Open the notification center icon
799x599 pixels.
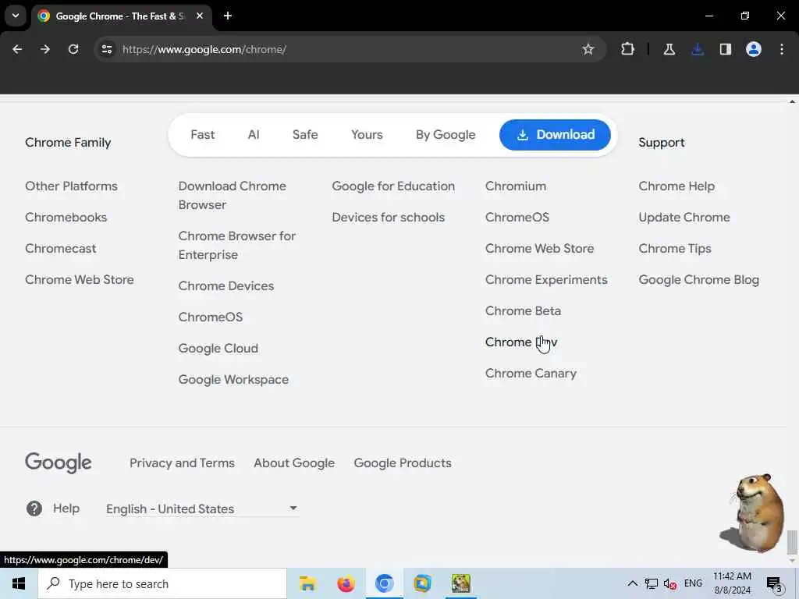(773, 584)
